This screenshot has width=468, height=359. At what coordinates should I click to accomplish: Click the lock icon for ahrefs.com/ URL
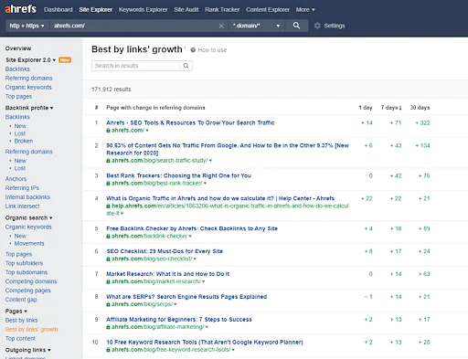[x=108, y=131]
